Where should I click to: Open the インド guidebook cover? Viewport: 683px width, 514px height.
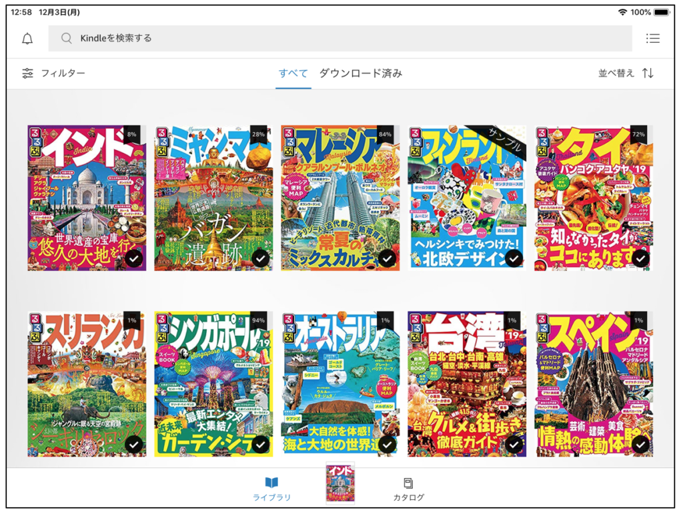87,198
